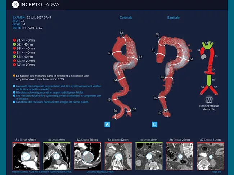Open the S5 Dmax 36mm slice thumbnail
The height and width of the screenshot is (175, 234).
click(148, 156)
